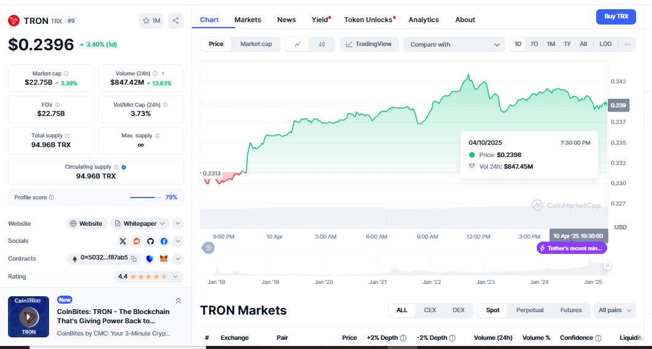Open Facebook social icon
Image resolution: width=652 pixels, height=349 pixels.
coord(164,241)
